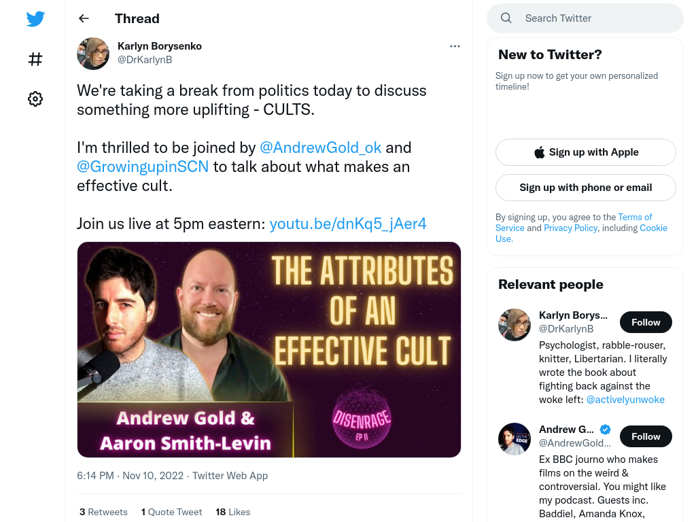Screen dimensions: 696x522
Task: Open the @GrowingupinSCN mention link
Action: pyautogui.click(x=143, y=167)
